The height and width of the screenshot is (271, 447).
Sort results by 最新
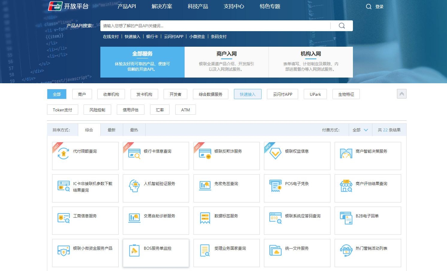[112, 130]
